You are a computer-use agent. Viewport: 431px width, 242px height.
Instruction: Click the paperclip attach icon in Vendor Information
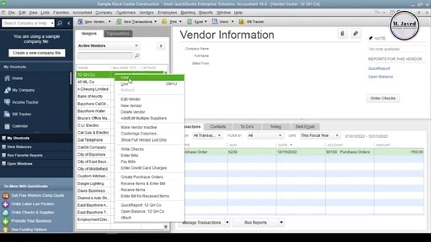pos(342,33)
